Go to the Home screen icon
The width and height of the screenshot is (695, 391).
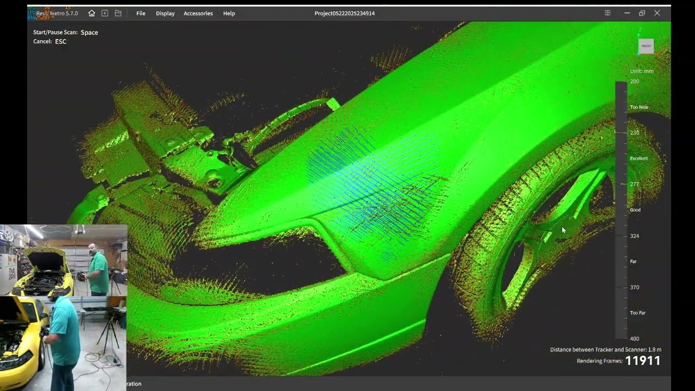[x=92, y=13]
